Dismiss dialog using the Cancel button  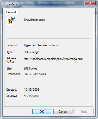(63, 111)
